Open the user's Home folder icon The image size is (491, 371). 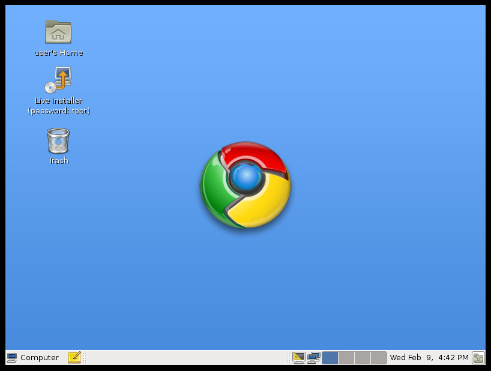(58, 32)
